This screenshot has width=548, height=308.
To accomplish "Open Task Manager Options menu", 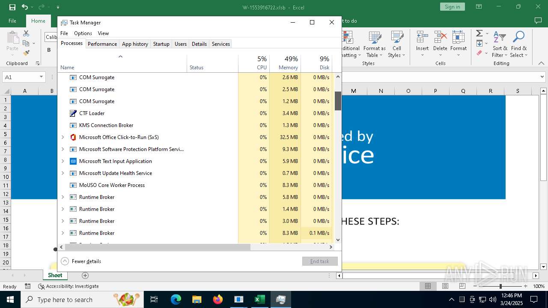I will coord(83,33).
